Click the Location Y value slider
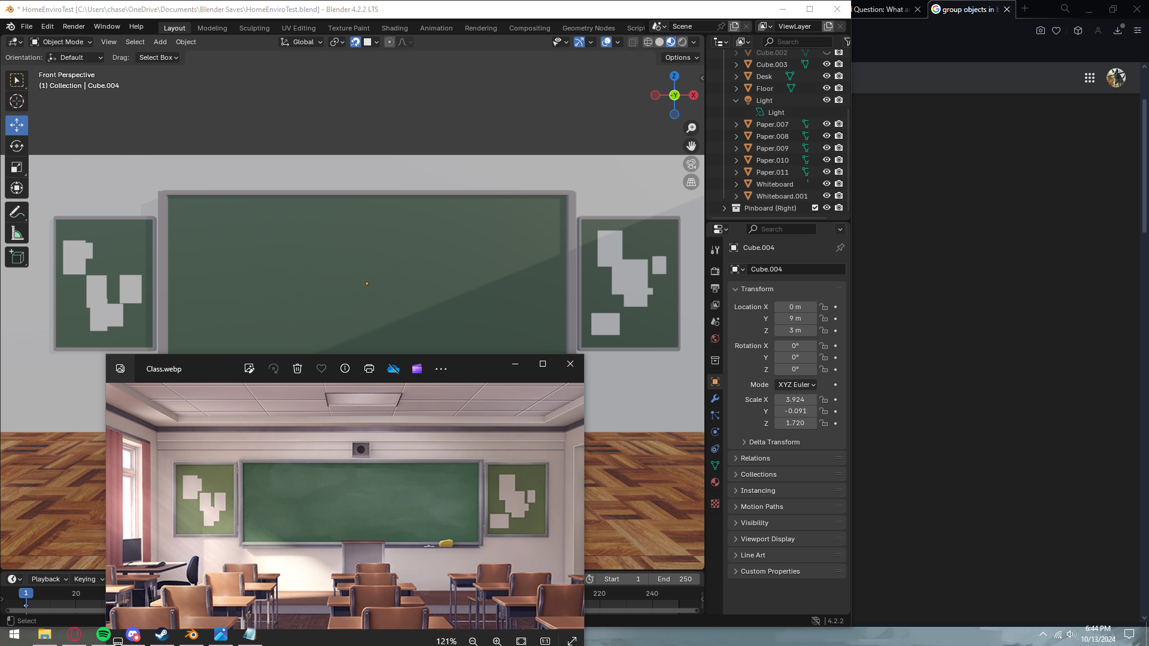The image size is (1149, 646). click(x=795, y=318)
